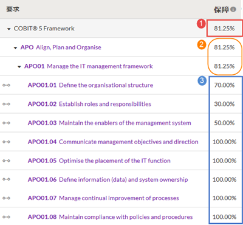Open APO01.02 Establish roles and responsibilities
The image size is (243, 225).
tap(89, 104)
